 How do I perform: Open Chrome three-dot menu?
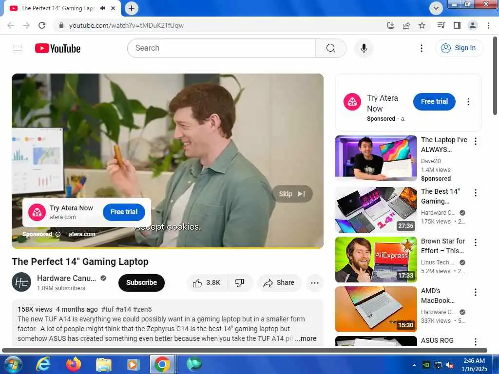point(488,25)
